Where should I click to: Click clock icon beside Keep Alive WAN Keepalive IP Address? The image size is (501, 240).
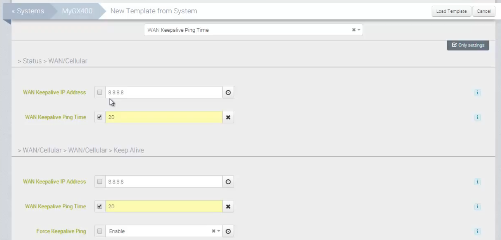point(228,182)
